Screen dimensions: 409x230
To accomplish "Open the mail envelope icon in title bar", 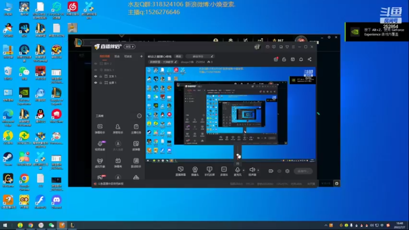I will point(267,47).
